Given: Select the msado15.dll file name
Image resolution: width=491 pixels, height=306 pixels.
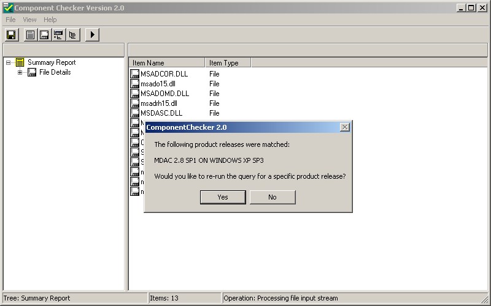Looking at the screenshot, I should coord(158,84).
